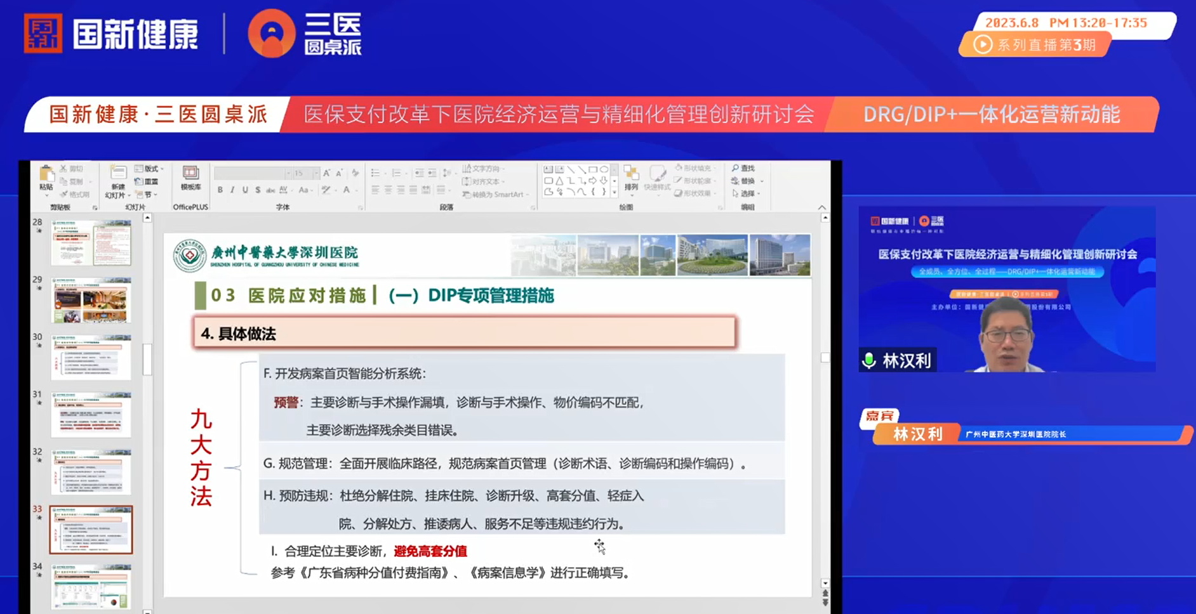Collapse the ribbon with the chevron
The width and height of the screenshot is (1196, 614).
822,207
